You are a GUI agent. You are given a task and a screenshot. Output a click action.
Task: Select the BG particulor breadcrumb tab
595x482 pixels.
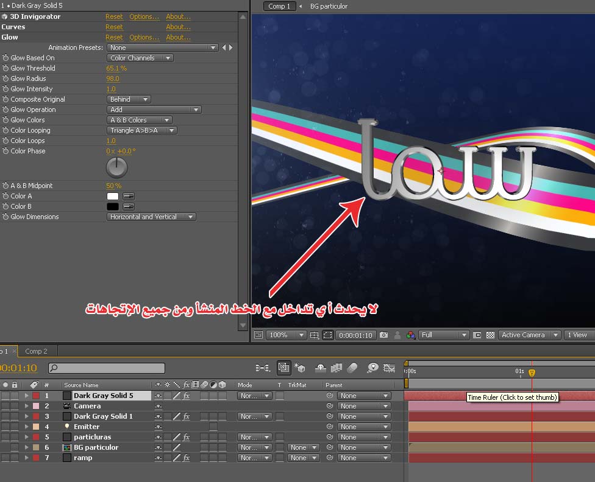pyautogui.click(x=329, y=6)
